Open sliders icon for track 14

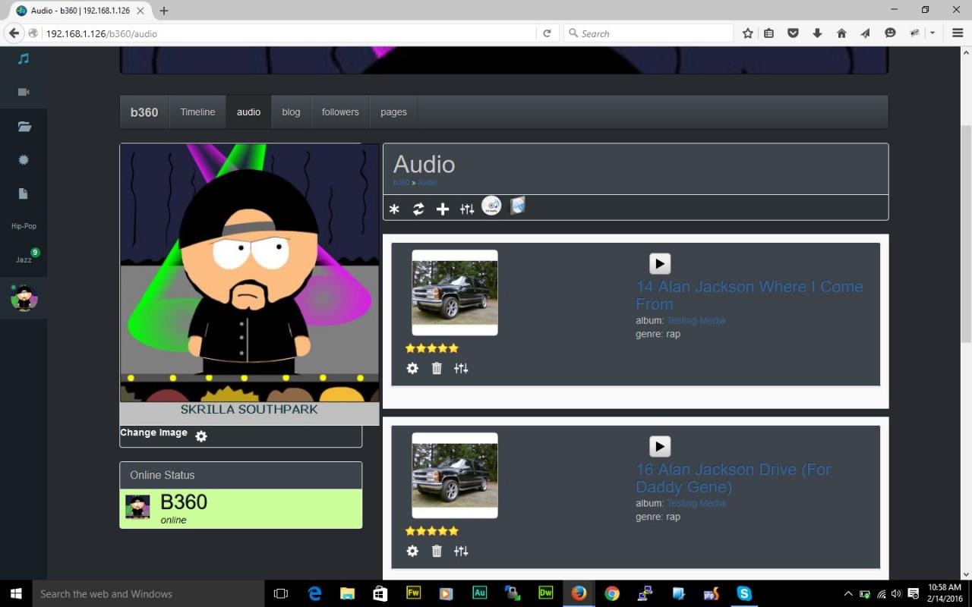point(461,368)
